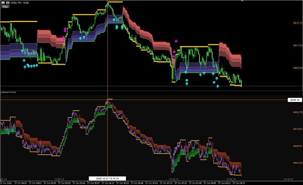
Task: Click the SecMode FTS [15s] sub-window label
Action: [9, 92]
